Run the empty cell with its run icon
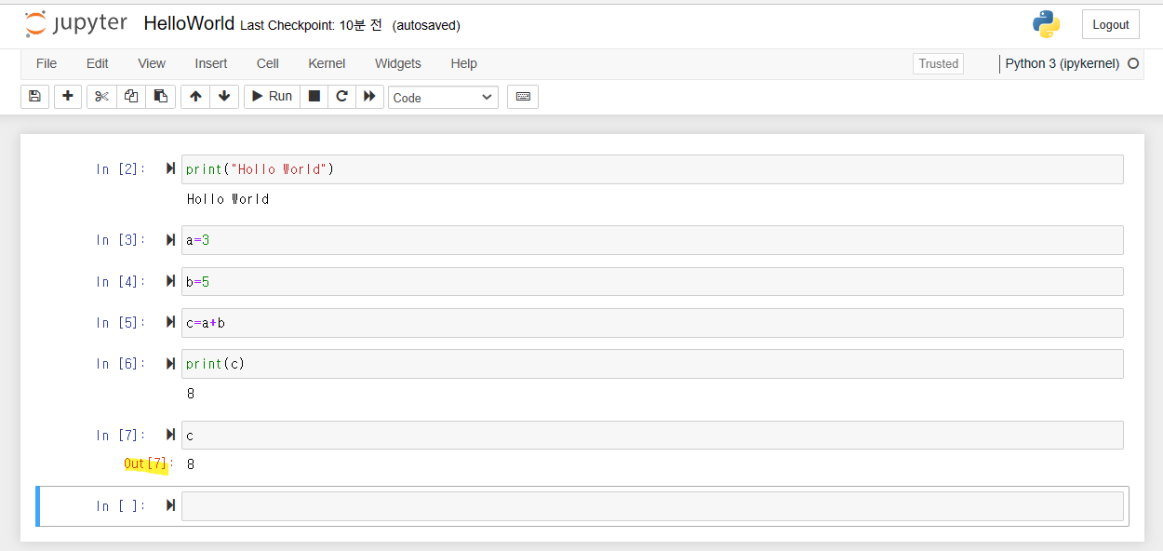Viewport: 1163px width, 551px height. 170,505
